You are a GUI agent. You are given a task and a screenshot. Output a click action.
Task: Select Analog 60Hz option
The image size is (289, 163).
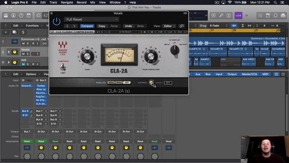119,82
